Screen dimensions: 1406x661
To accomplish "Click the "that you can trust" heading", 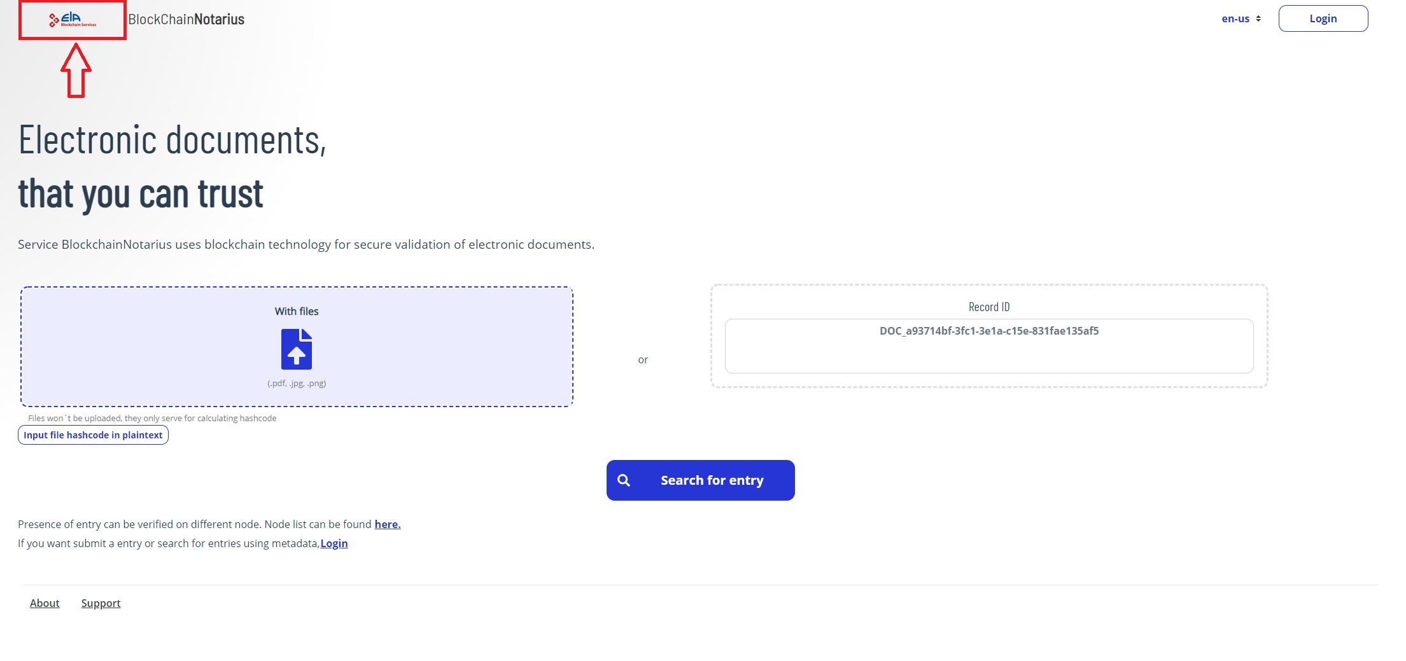I will coord(141,193).
